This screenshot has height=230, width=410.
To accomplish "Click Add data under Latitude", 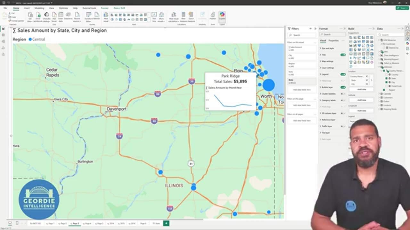I will (361, 100).
